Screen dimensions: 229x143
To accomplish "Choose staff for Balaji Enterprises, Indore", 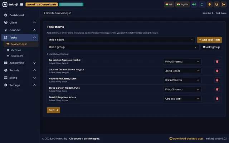I will [182, 99].
